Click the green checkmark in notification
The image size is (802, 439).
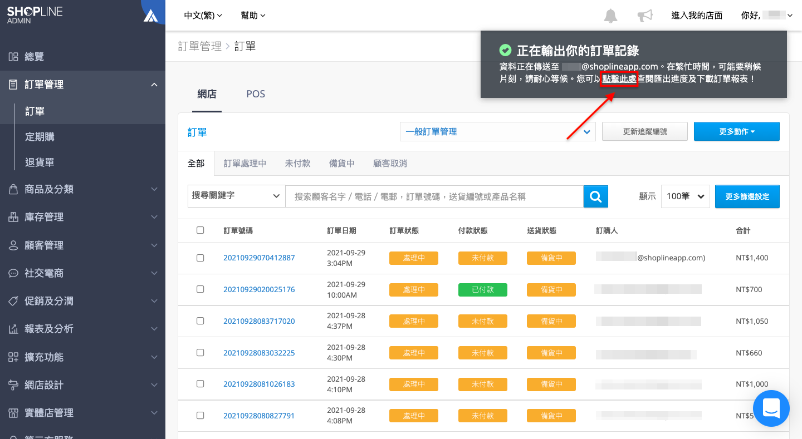[505, 50]
